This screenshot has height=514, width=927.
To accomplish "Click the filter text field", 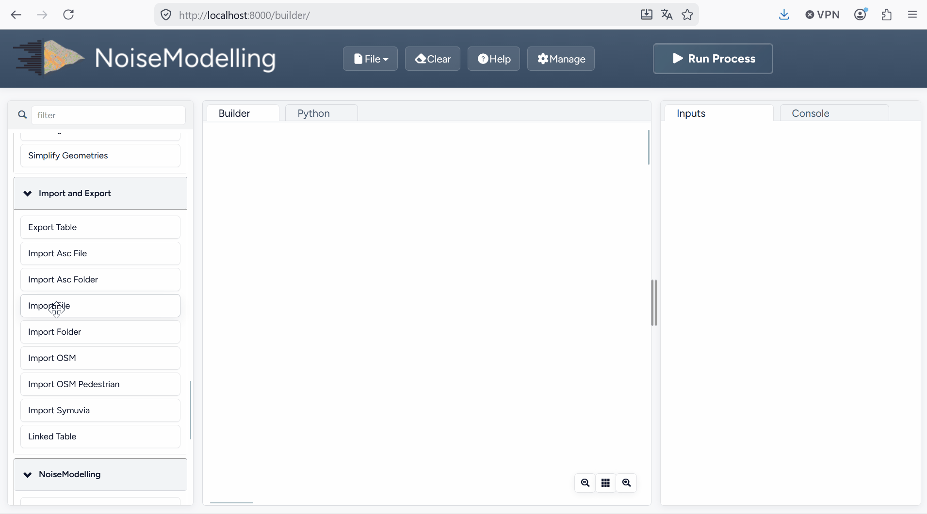I will coord(108,115).
